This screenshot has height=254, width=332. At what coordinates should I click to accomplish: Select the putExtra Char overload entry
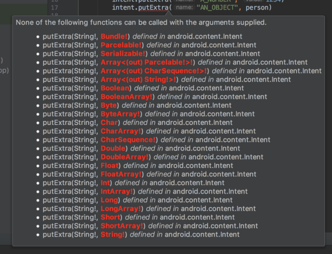(137, 123)
